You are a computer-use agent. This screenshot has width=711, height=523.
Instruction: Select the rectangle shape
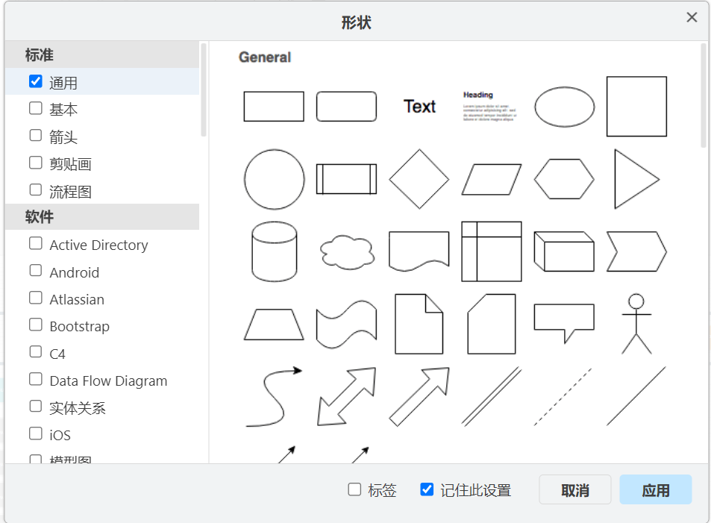coord(273,106)
